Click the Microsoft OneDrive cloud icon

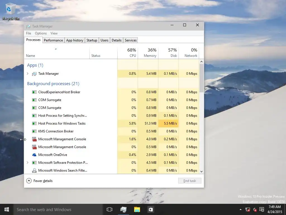[34, 155]
